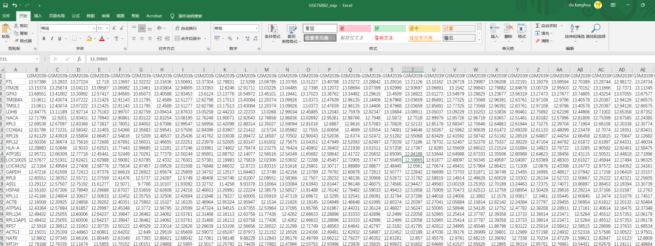Toggle Underline formatting
Image resolution: width=655 pixels, height=246 pixels.
pyautogui.click(x=61, y=38)
